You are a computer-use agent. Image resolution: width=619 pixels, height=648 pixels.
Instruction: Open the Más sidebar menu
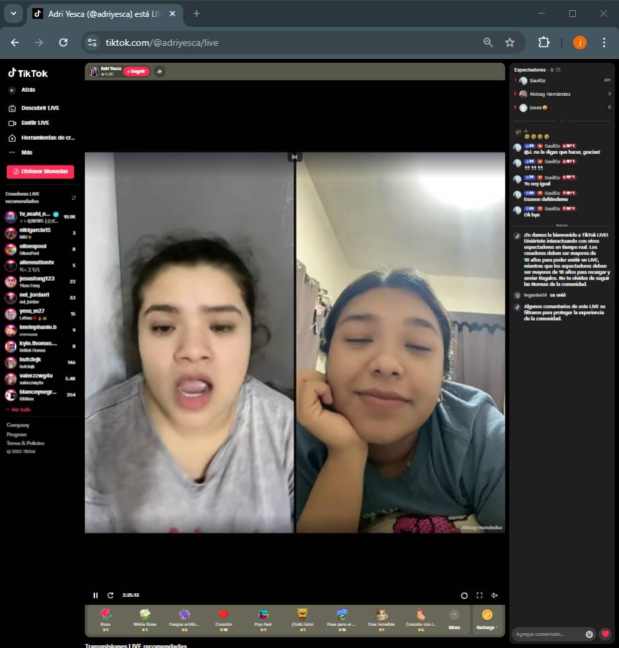point(26,153)
